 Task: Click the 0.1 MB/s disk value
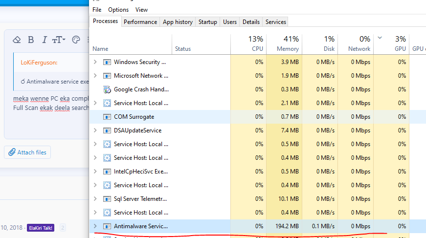[323, 226]
